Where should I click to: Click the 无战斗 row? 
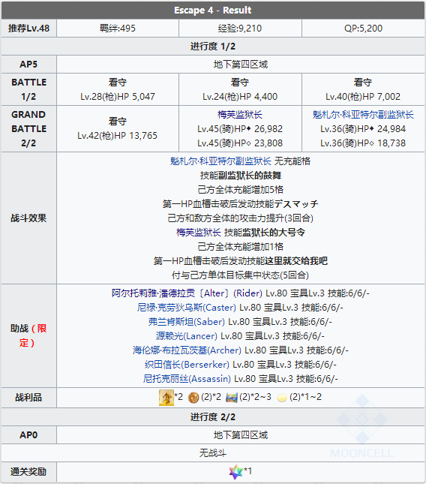point(213,452)
